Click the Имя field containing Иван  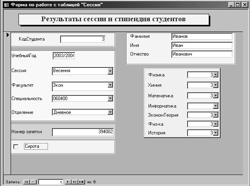coord(202,45)
